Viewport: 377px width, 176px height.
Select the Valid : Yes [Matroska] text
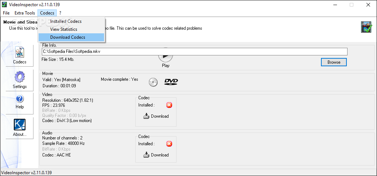(x=61, y=80)
